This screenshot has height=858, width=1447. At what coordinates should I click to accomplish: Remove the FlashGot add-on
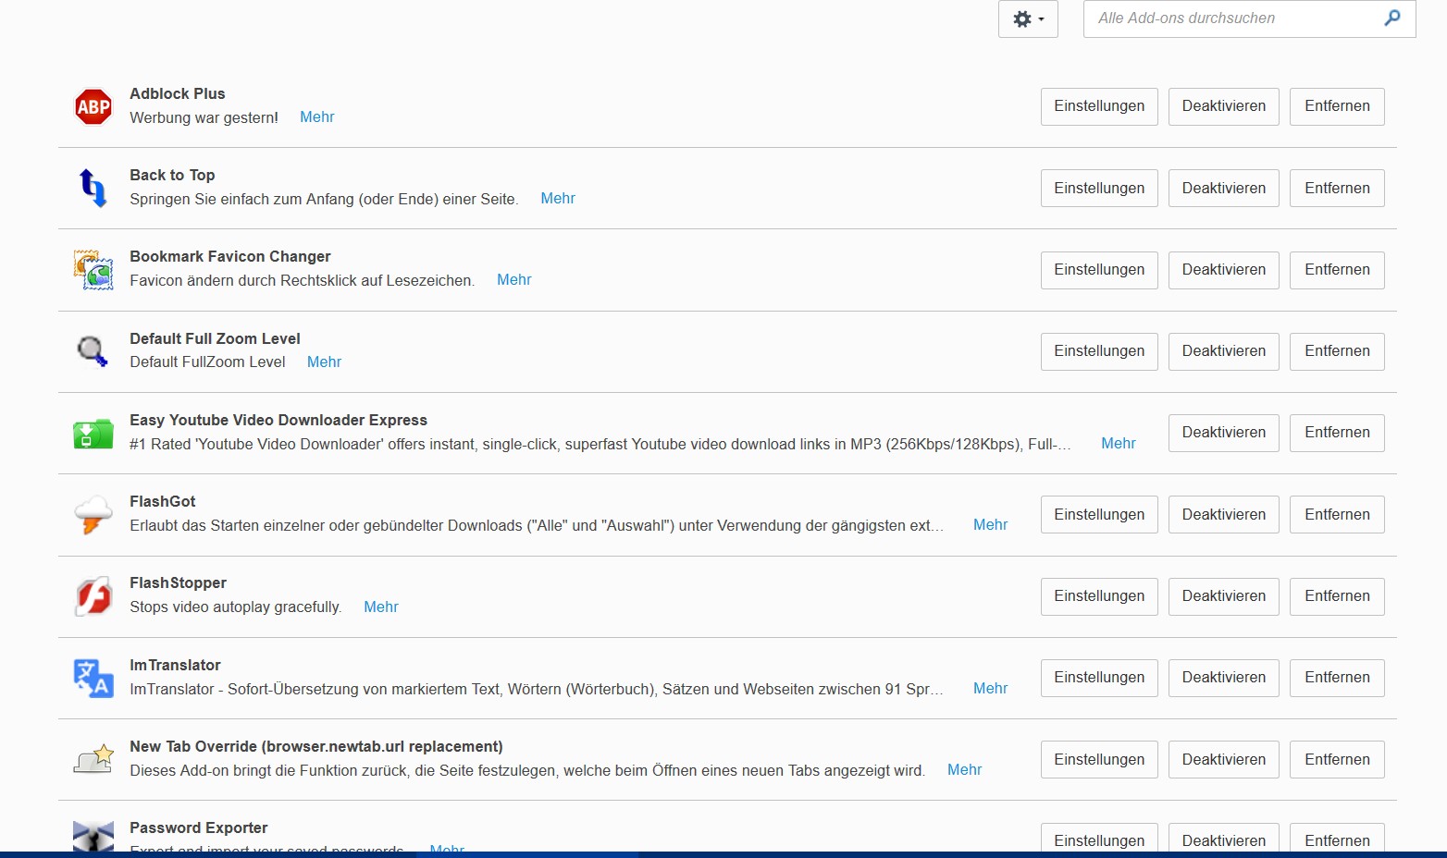click(1337, 515)
